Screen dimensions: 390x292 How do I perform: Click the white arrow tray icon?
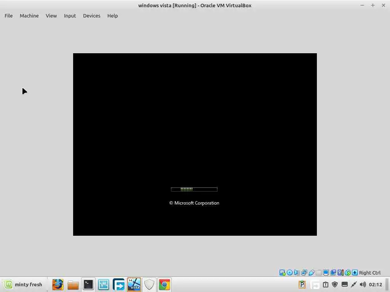click(315, 284)
